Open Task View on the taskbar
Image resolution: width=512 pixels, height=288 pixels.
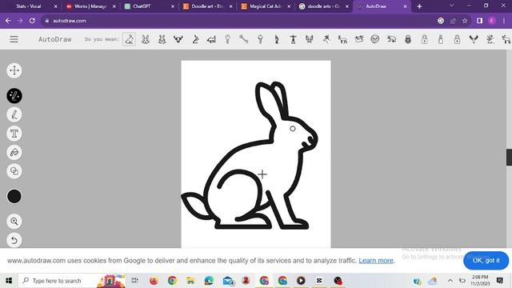tap(134, 281)
